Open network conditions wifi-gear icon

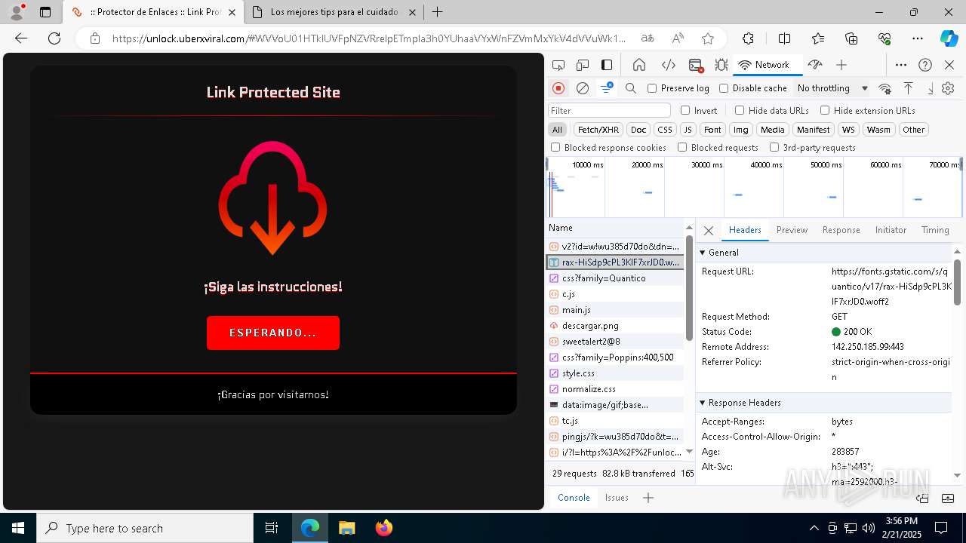[885, 88]
